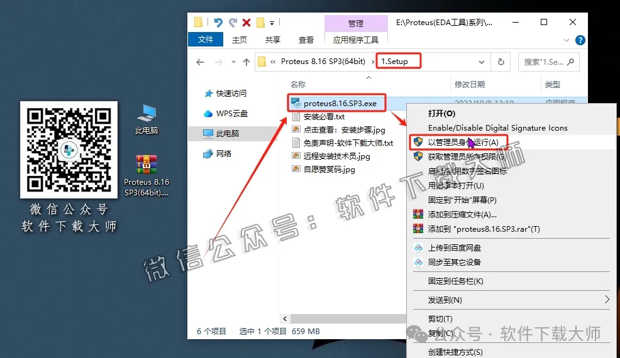Choose 固定到任务栏(K) entry

(x=455, y=281)
